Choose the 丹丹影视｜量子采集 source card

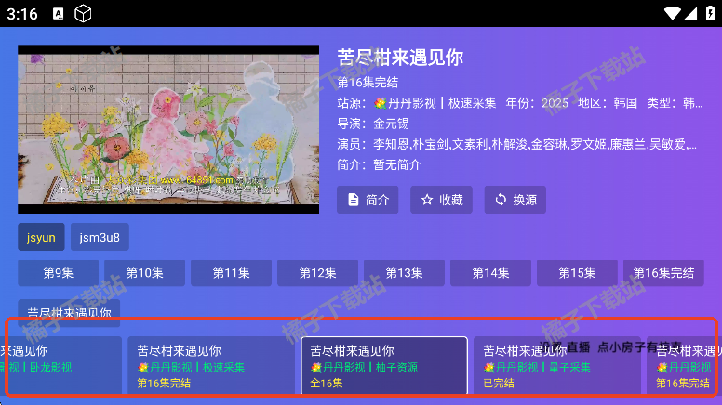(x=557, y=365)
